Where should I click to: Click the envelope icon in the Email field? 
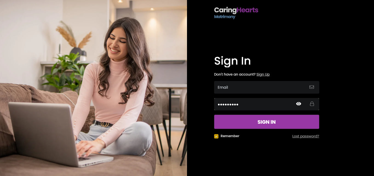click(312, 87)
